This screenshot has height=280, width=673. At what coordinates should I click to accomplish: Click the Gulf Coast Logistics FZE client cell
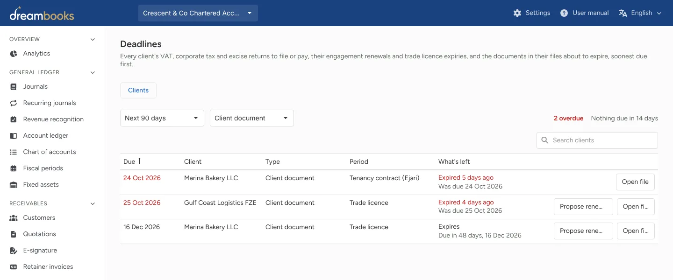pyautogui.click(x=220, y=203)
